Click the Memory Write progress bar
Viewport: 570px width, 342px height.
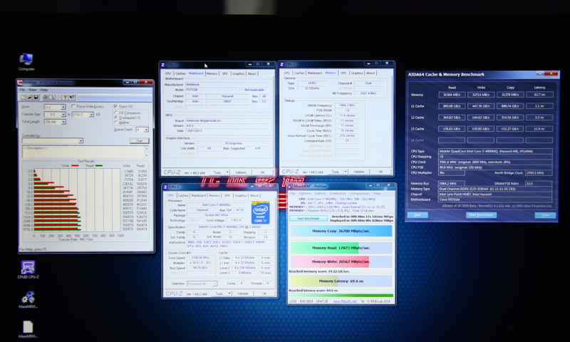tap(341, 261)
